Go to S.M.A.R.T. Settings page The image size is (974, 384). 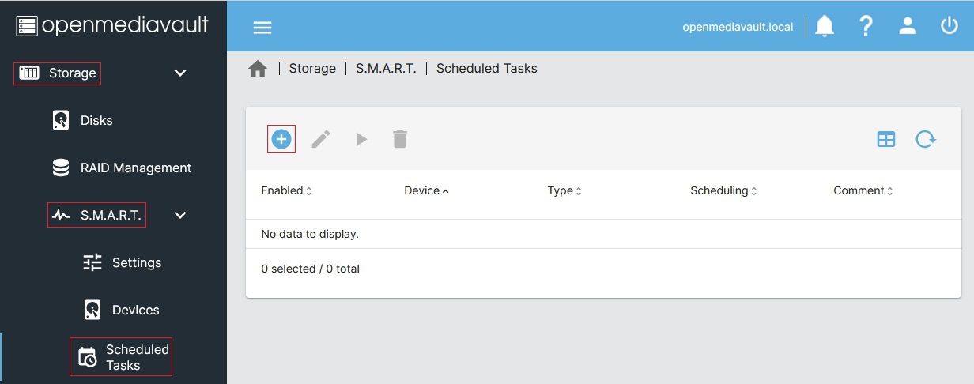pyautogui.click(x=136, y=262)
